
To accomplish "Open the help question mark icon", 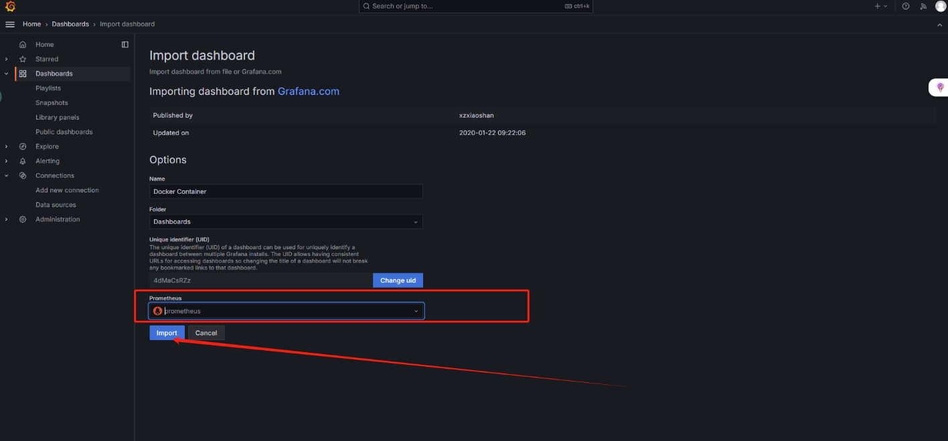I will 906,6.
